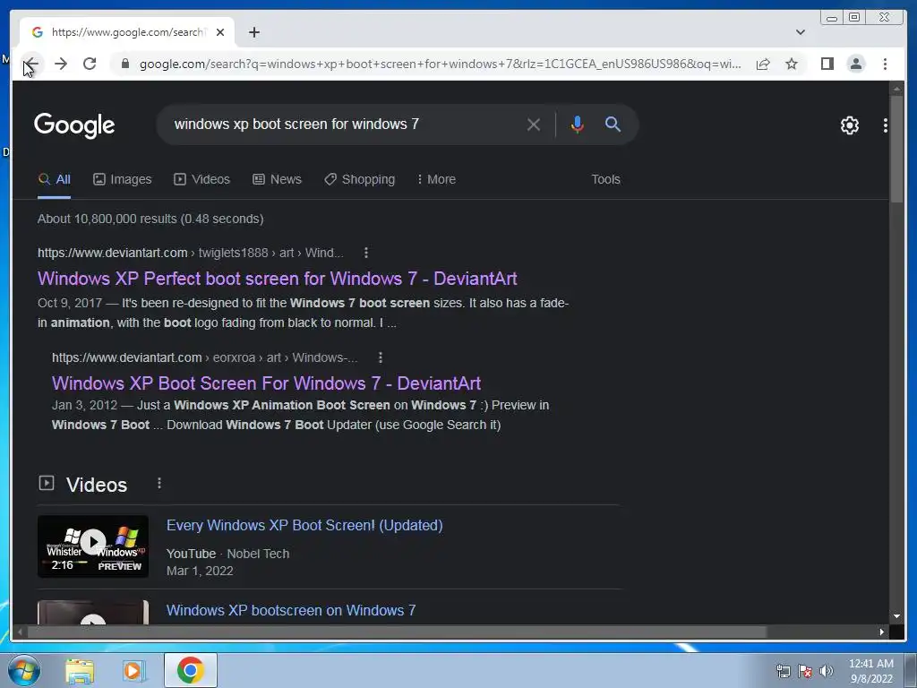917x688 pixels.
Task: Open options for the eorxroa result
Action: (380, 357)
